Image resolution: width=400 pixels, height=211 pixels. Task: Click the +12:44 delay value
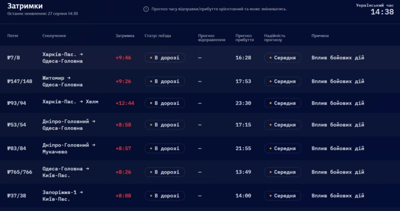(x=125, y=103)
